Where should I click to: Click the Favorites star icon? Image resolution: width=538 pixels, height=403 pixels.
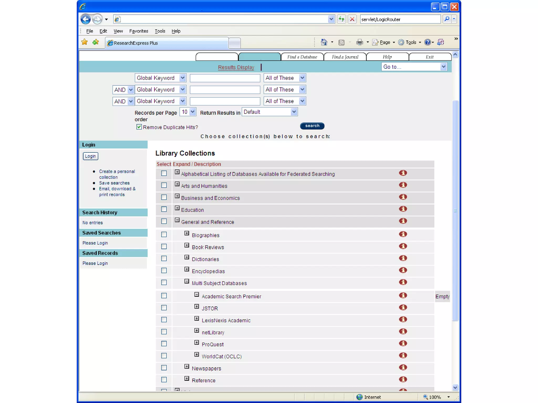click(85, 42)
